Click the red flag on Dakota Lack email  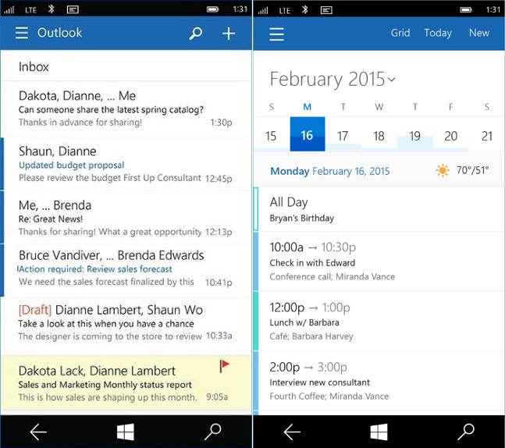[224, 366]
